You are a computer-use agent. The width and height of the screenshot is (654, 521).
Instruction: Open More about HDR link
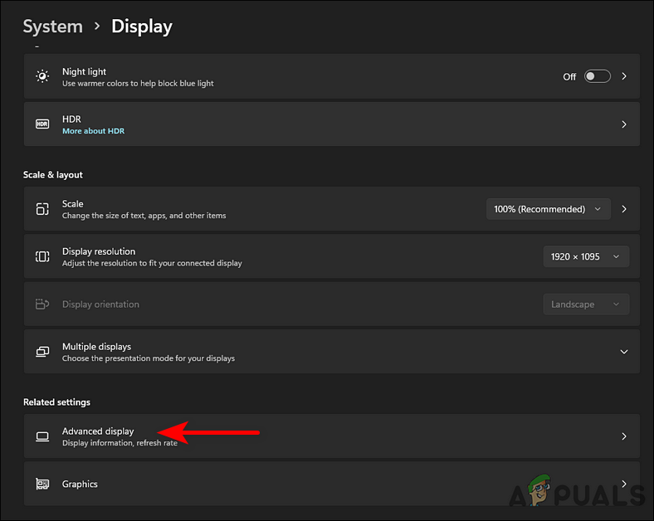pos(93,131)
